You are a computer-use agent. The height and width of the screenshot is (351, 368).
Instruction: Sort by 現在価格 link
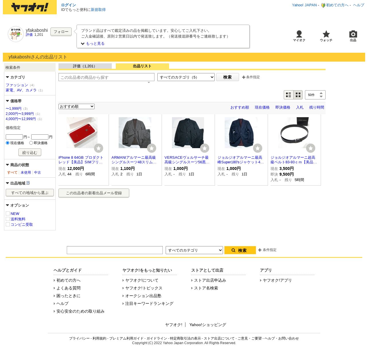262,107
